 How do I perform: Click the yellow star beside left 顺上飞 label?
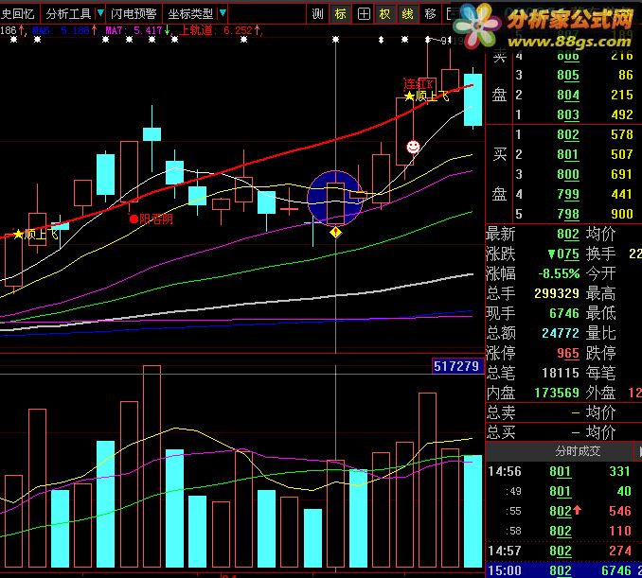click(x=18, y=235)
